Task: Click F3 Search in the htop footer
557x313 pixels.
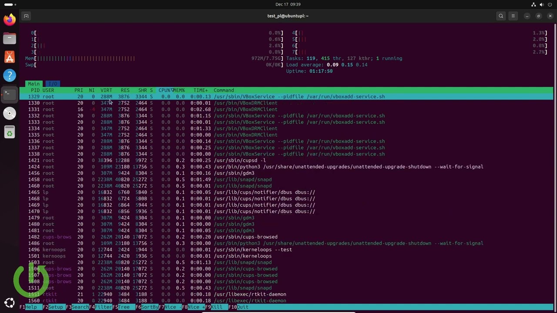Action: [77, 307]
